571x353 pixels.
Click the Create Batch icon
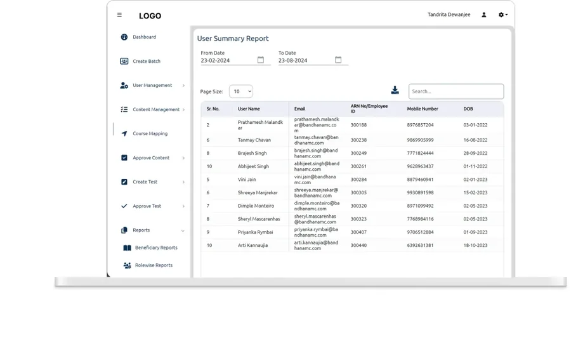(x=124, y=61)
